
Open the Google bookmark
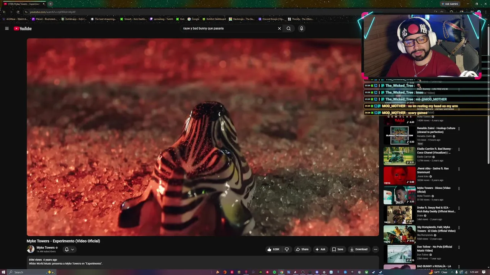pyautogui.click(x=193, y=19)
